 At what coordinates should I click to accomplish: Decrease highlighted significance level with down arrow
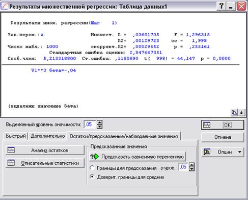100,127
